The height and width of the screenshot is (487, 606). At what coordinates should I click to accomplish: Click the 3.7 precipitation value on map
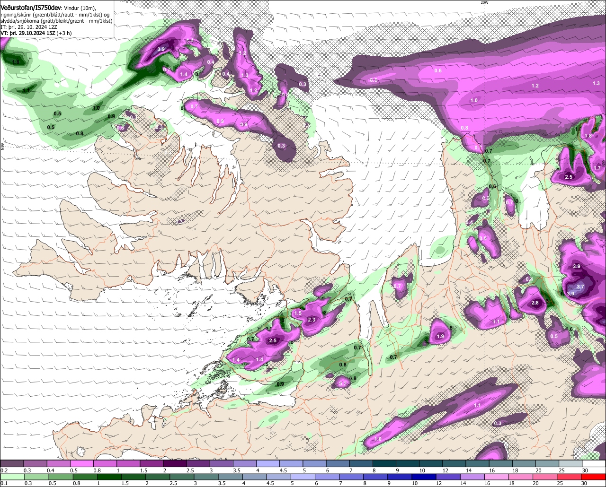[x=580, y=287]
